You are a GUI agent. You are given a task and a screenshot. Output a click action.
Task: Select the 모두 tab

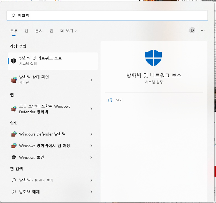(14, 31)
